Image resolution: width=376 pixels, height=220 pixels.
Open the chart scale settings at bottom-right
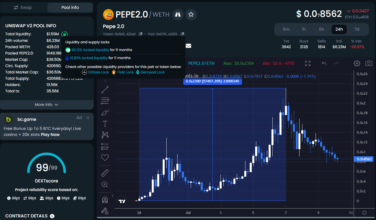(x=364, y=213)
